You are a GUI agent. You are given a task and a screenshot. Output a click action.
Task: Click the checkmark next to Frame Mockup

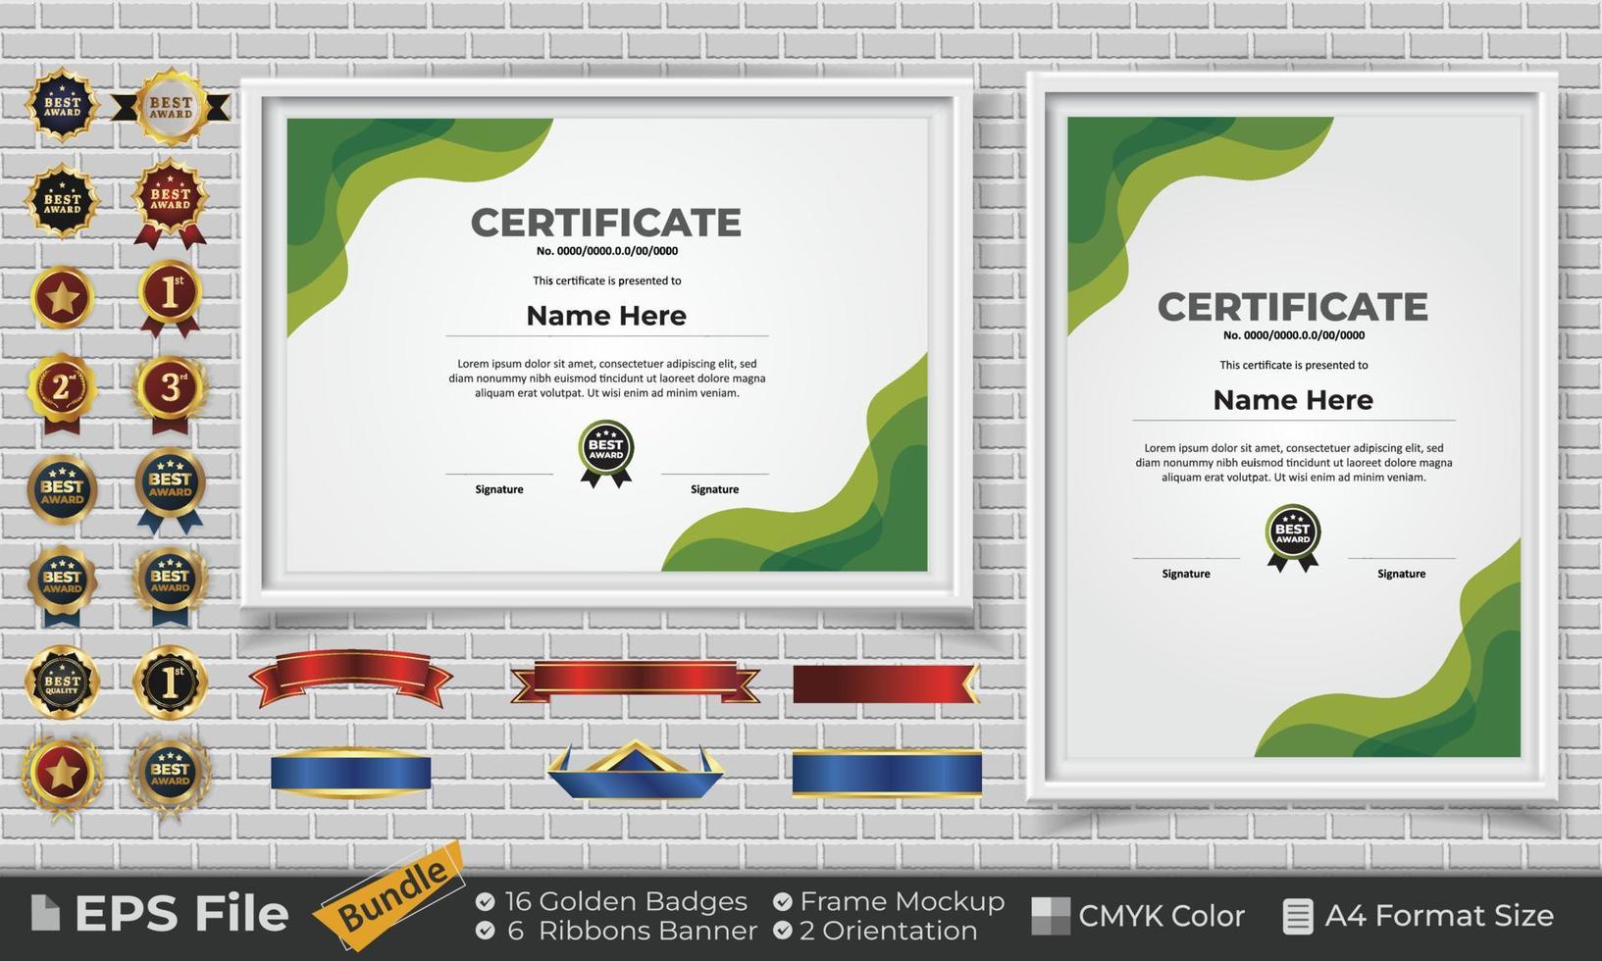pos(782,901)
